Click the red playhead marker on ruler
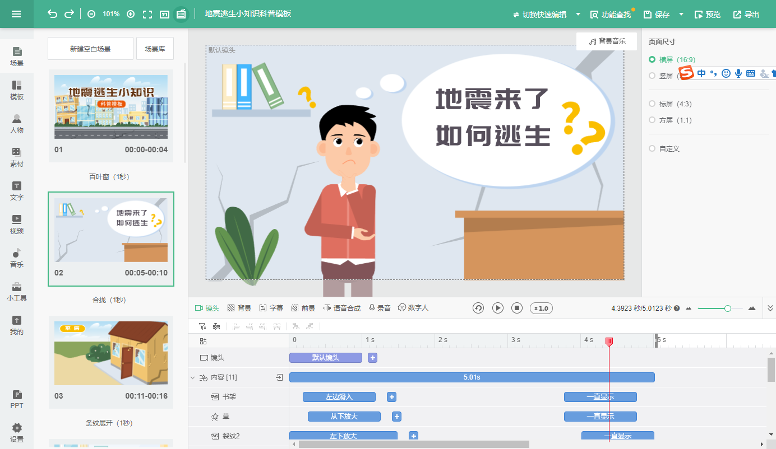This screenshot has width=776, height=449. pyautogui.click(x=609, y=342)
